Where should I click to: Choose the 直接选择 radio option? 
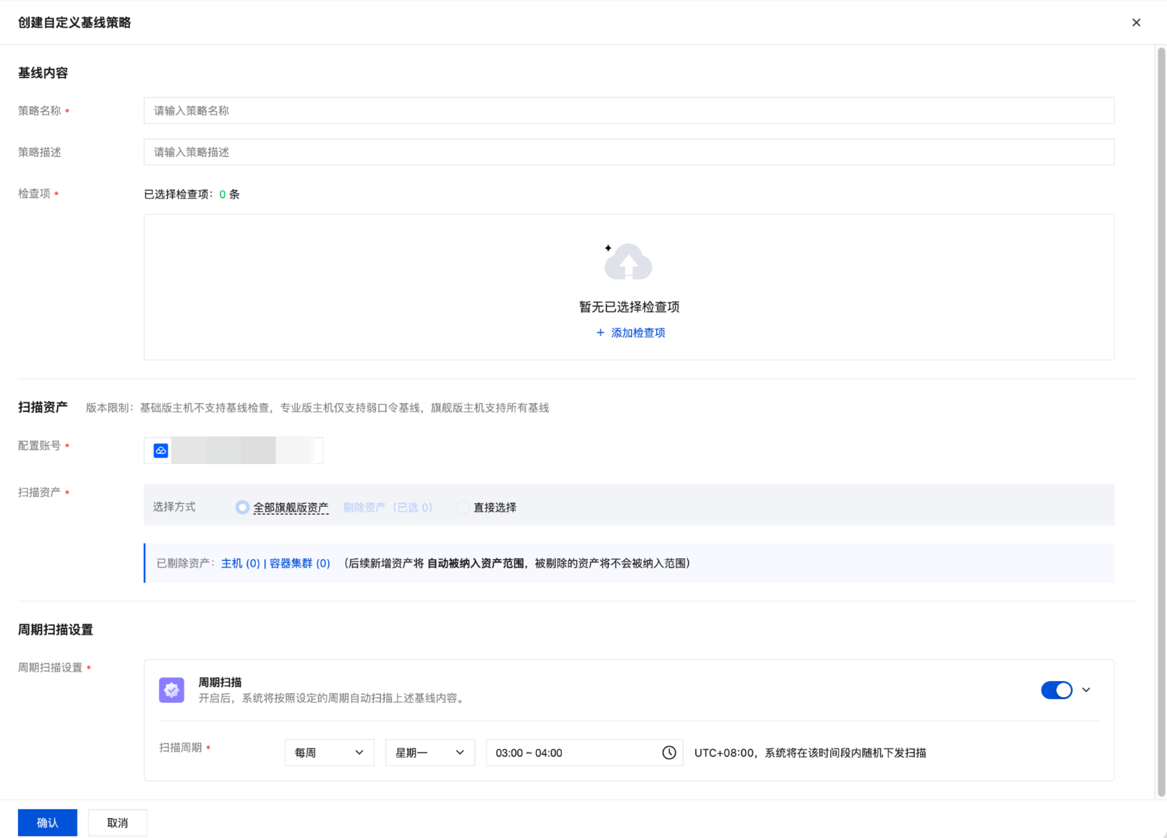point(463,507)
